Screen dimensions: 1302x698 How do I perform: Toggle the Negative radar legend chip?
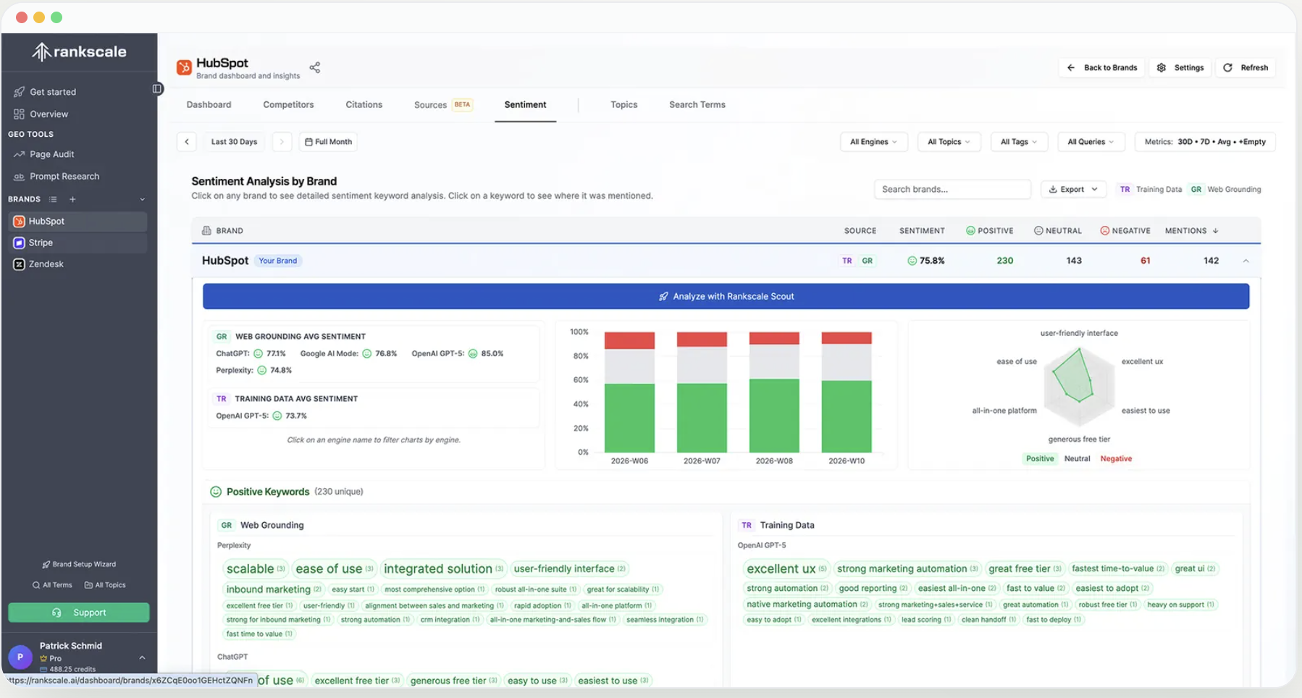[1116, 458]
